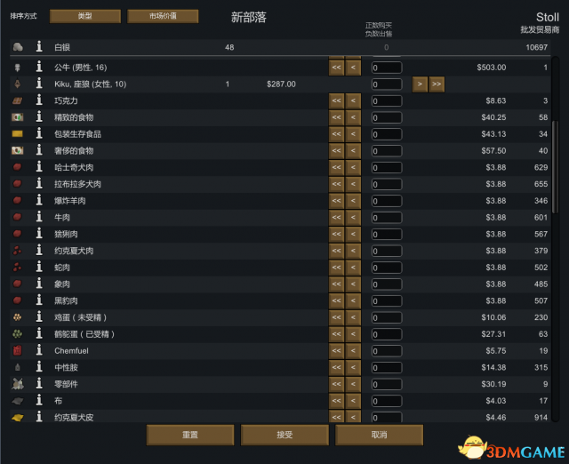The image size is (569, 464).
Task: Open info icon for 牛肉 row
Action: (x=39, y=217)
